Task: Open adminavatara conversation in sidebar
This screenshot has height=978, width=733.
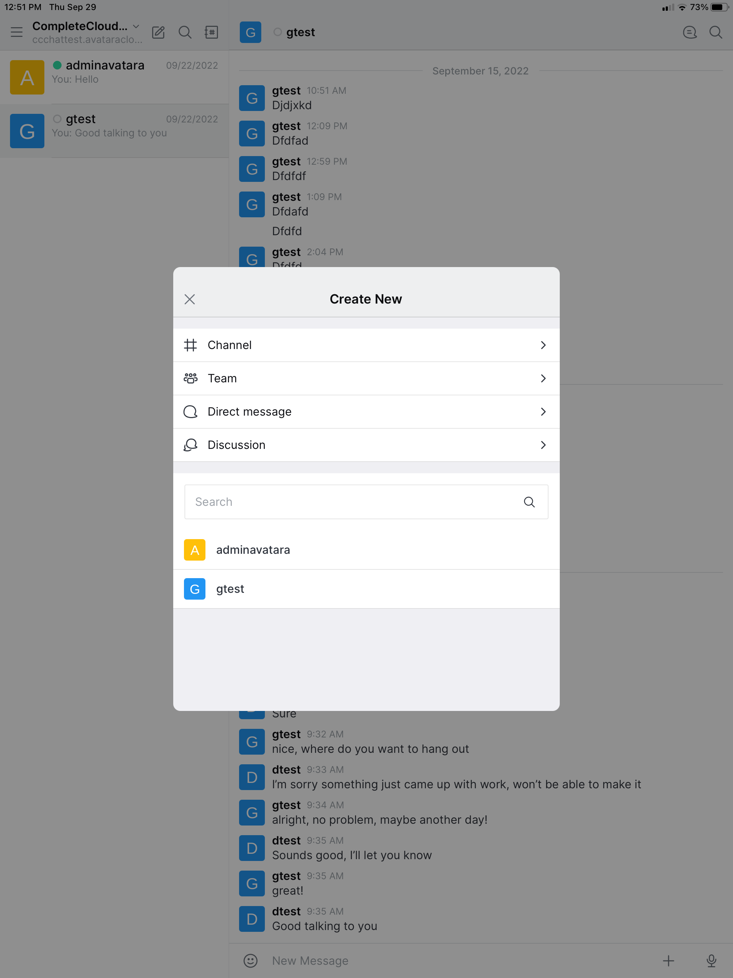Action: click(x=115, y=77)
